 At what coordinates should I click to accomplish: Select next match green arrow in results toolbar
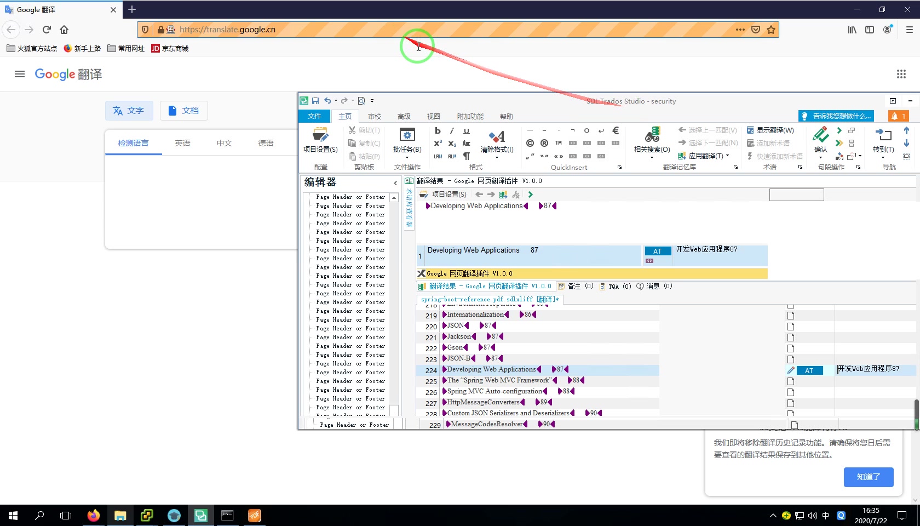pos(530,195)
